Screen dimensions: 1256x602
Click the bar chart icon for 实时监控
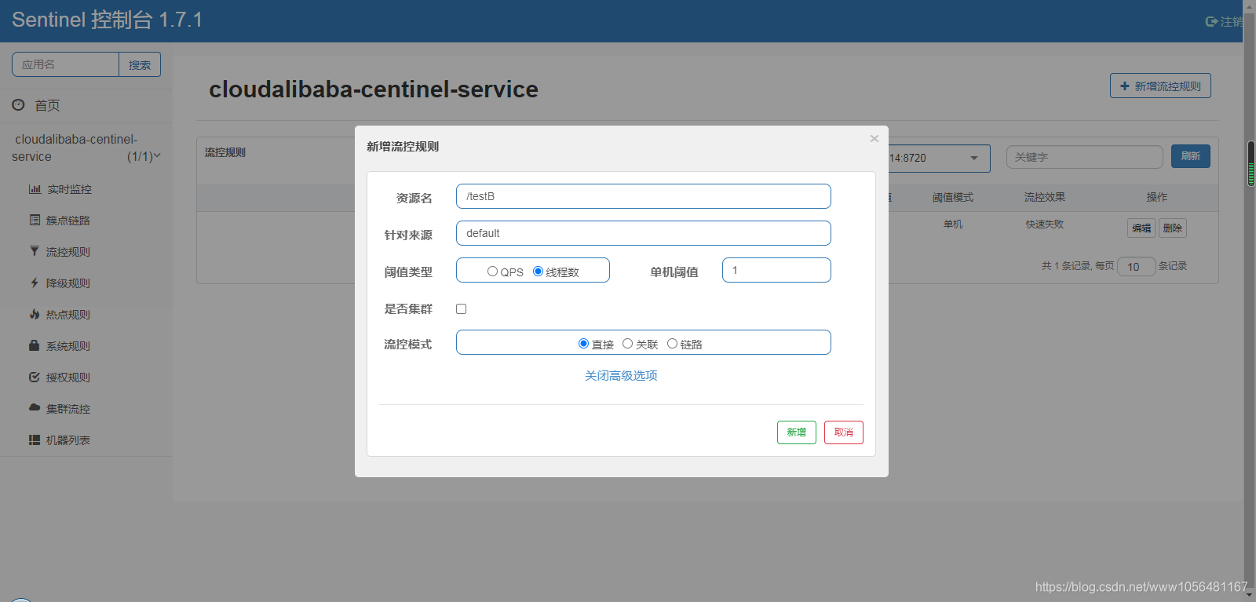(35, 189)
